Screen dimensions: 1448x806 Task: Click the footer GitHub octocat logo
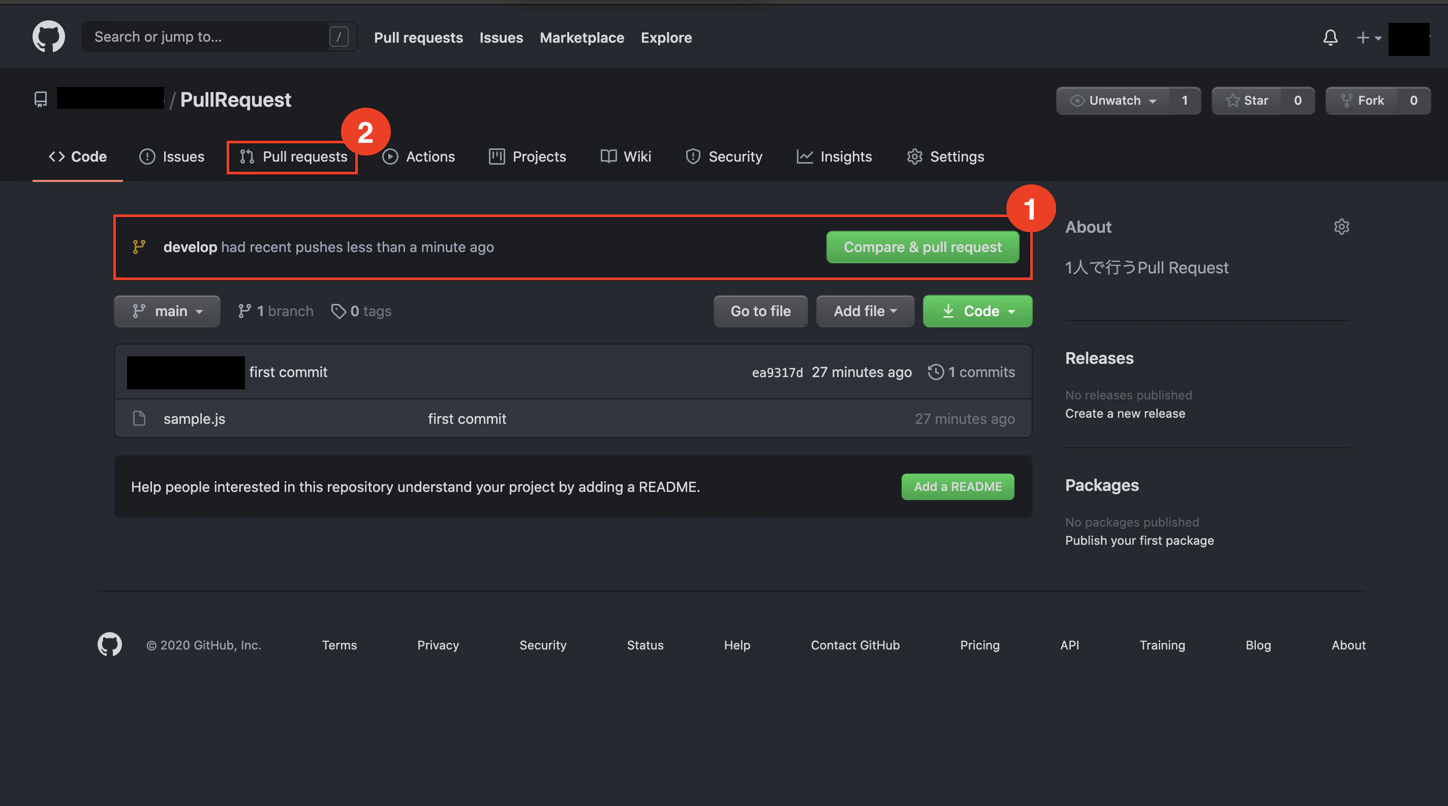(110, 645)
